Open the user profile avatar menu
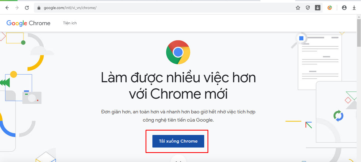The image size is (361, 162). coord(344,8)
